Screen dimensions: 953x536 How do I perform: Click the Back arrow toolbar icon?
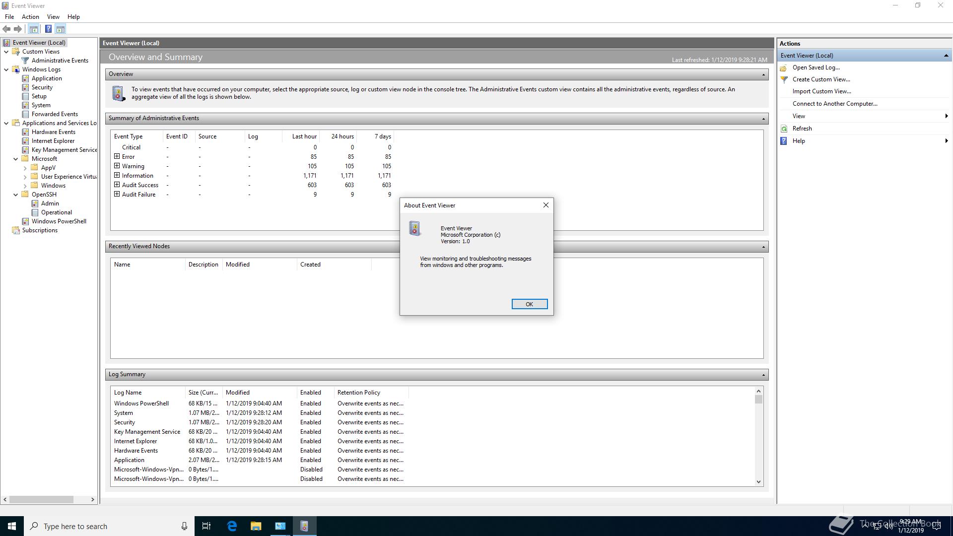[x=6, y=29]
